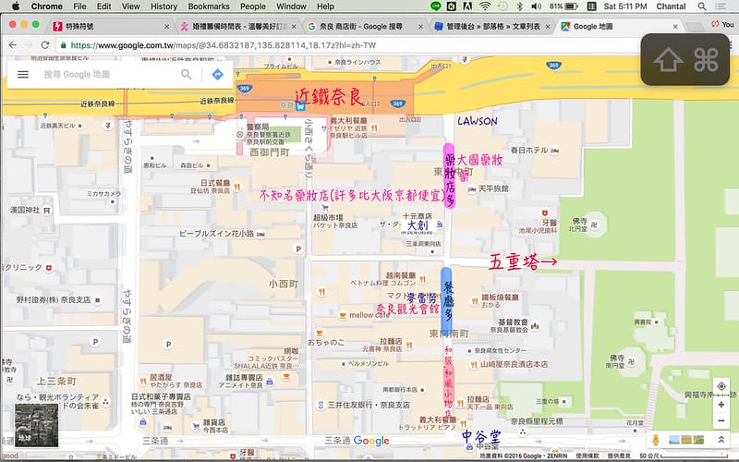This screenshot has height=462, width=739.
Task: Open the People menu
Action: pyautogui.click(x=252, y=6)
